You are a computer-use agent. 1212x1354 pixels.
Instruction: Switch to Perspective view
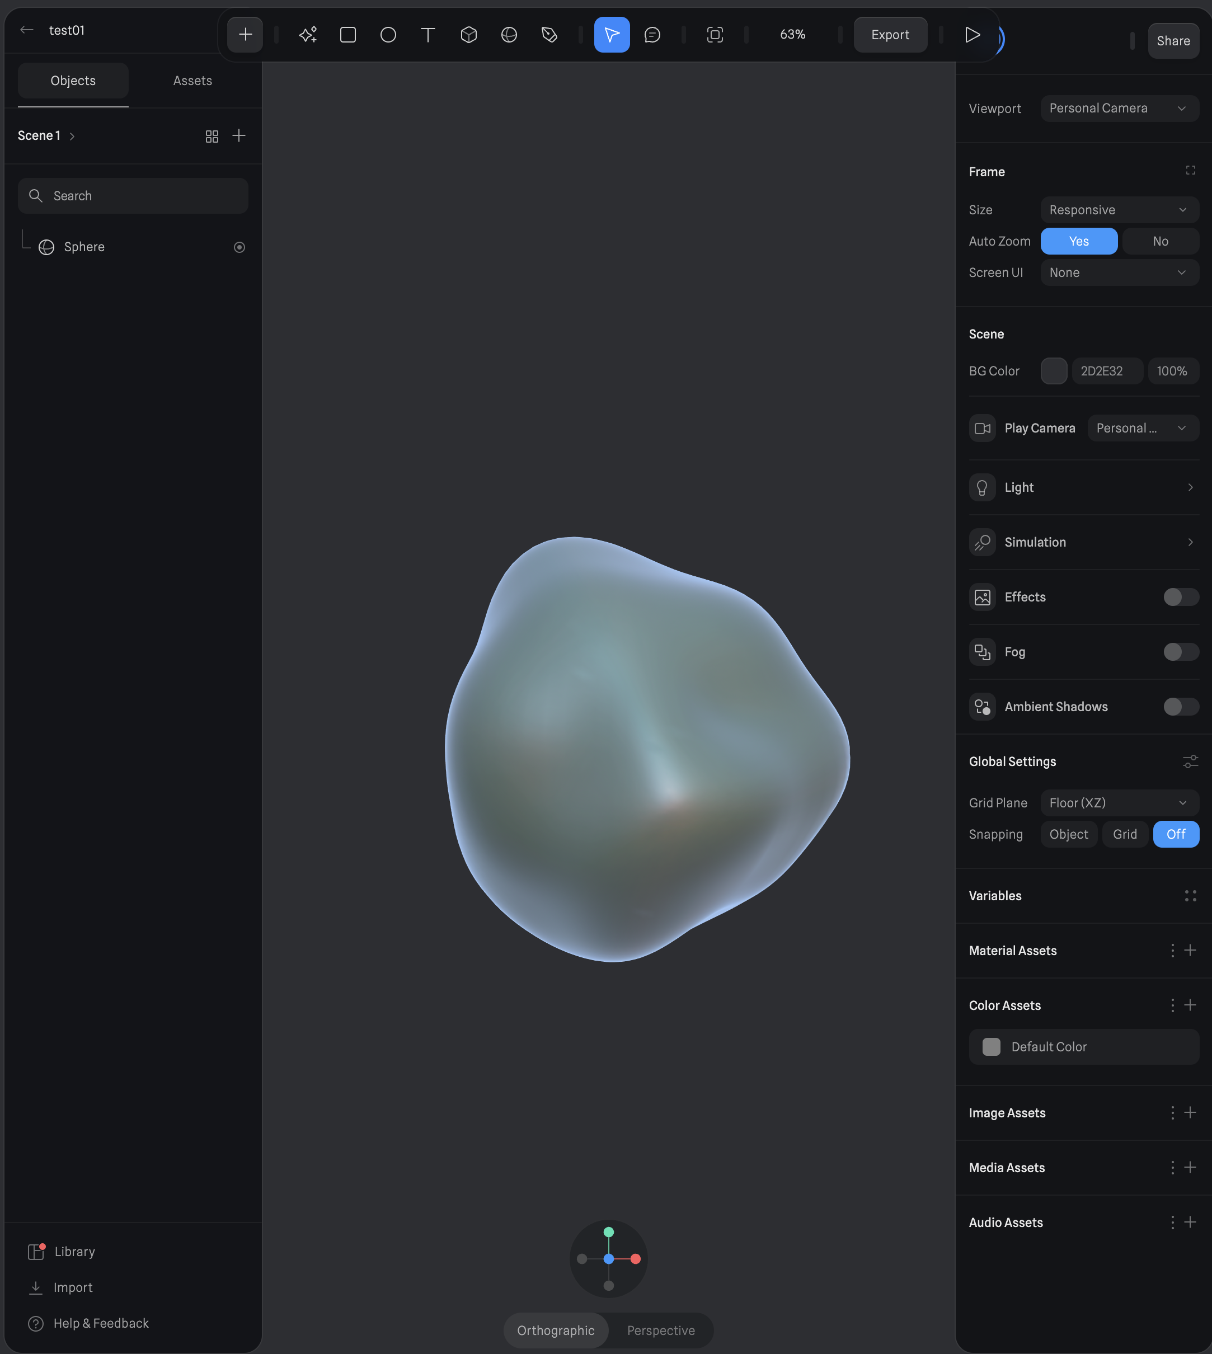click(x=661, y=1330)
